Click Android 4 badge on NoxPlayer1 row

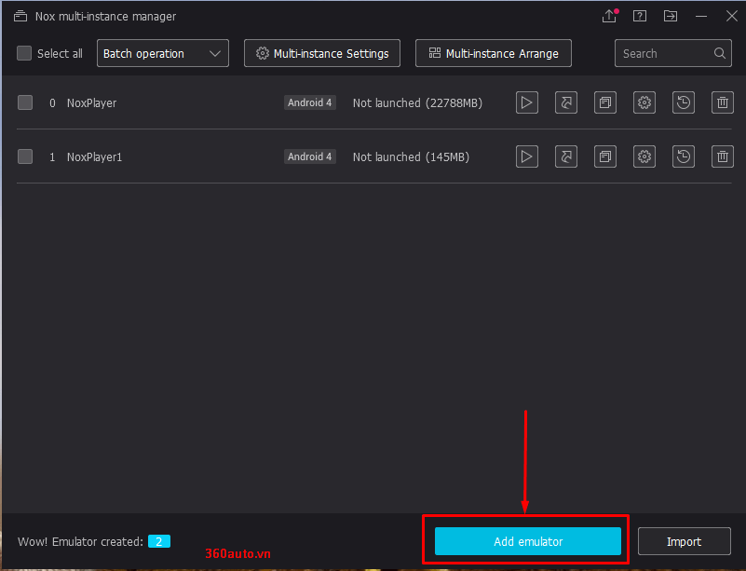pyautogui.click(x=310, y=156)
